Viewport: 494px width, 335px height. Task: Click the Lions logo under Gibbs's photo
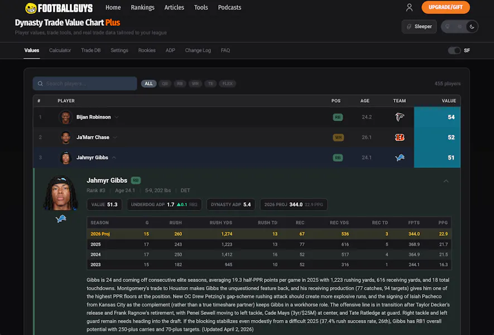click(61, 219)
